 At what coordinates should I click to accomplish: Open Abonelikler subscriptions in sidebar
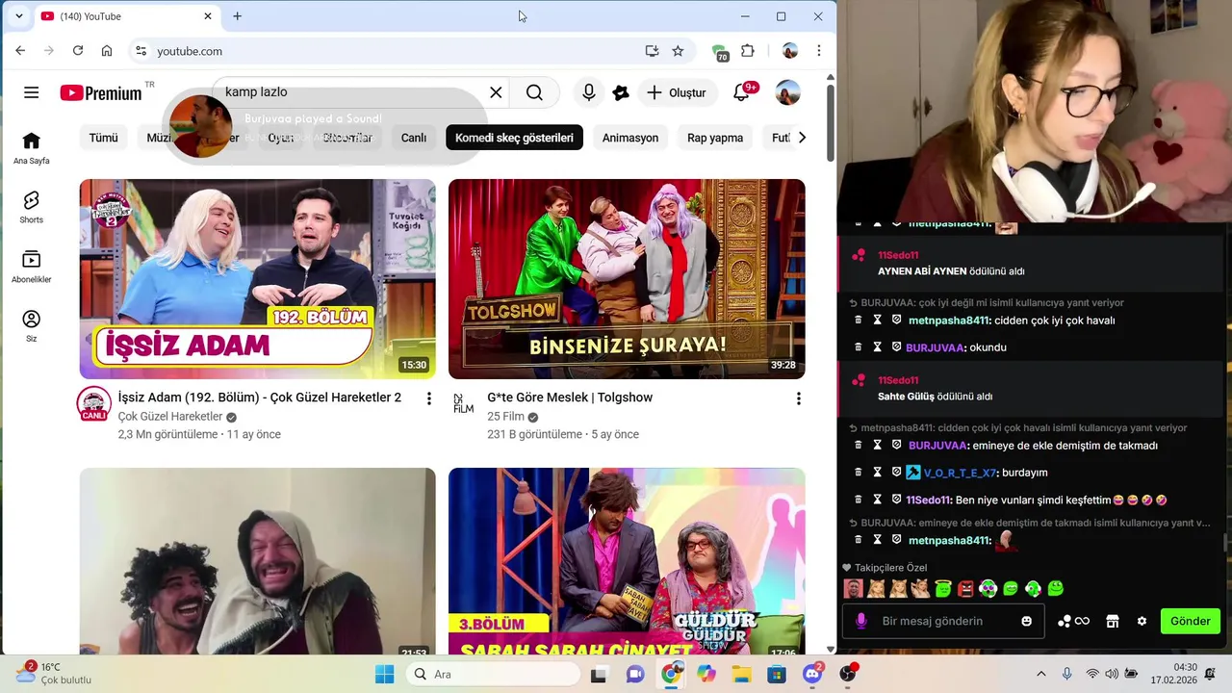[x=32, y=267]
